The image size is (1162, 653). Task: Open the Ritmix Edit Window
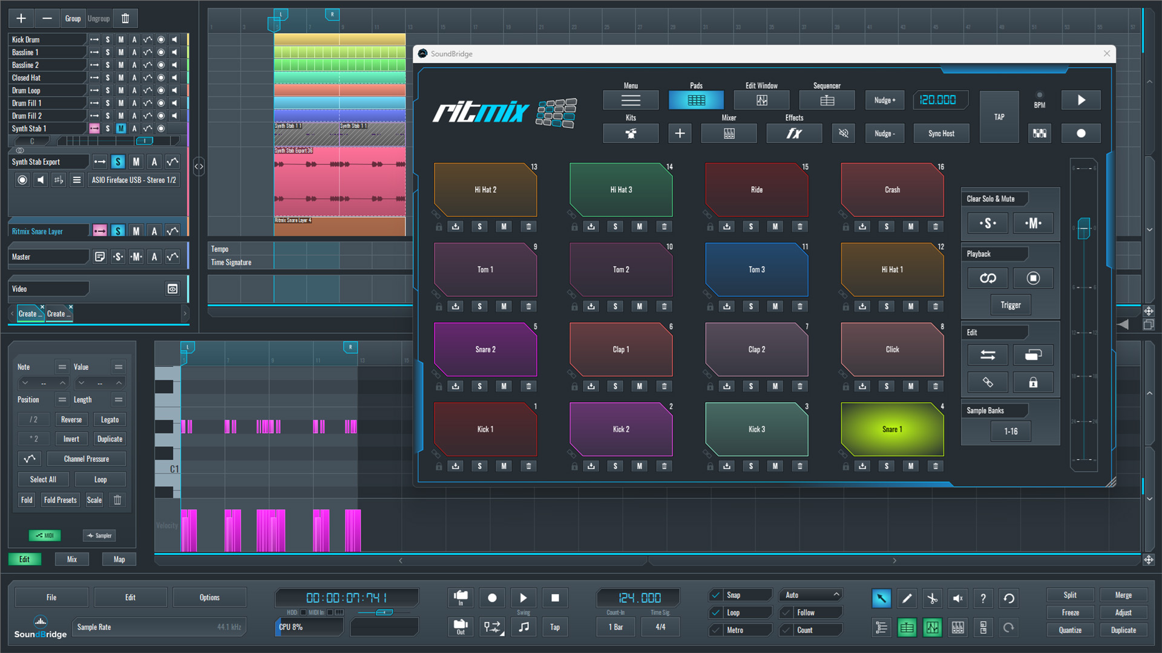click(x=761, y=100)
